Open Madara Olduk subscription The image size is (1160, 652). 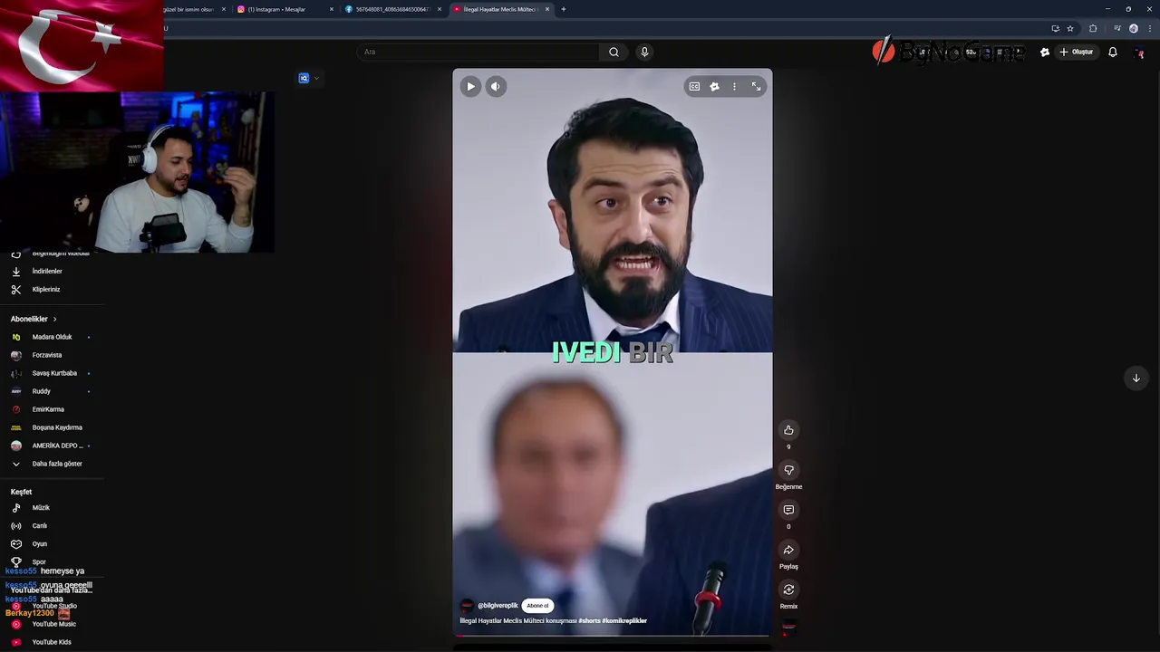52,337
